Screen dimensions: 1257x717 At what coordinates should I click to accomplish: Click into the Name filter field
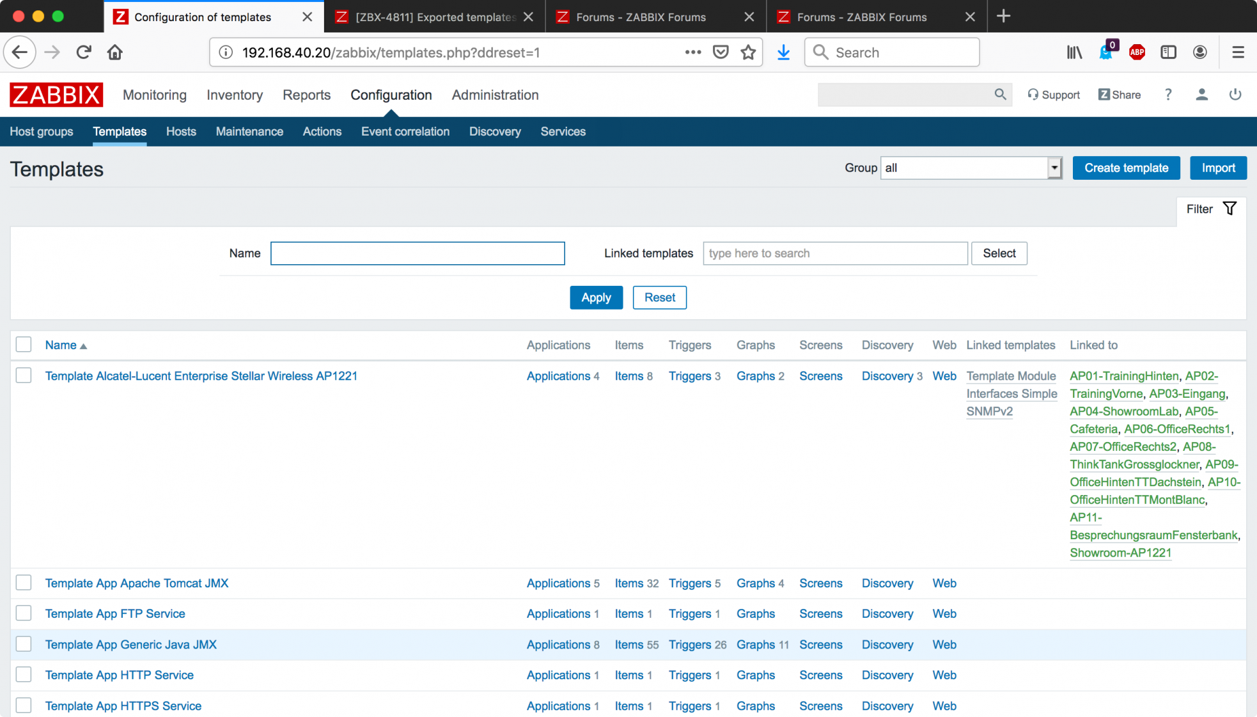[417, 253]
